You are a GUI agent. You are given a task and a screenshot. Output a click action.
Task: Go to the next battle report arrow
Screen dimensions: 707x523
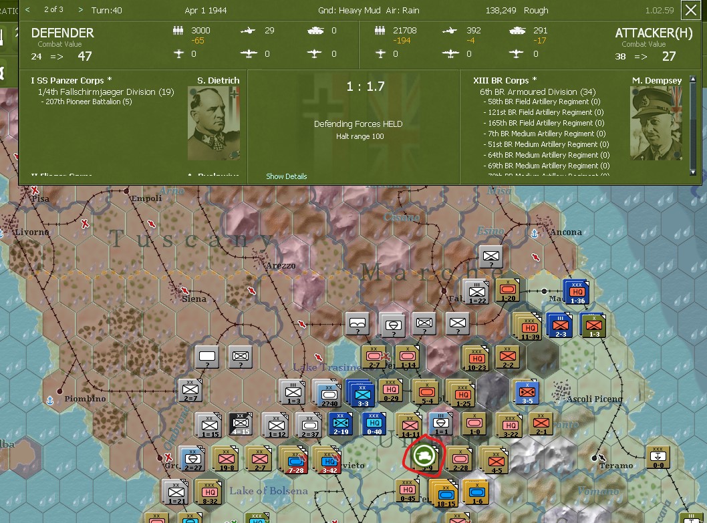pyautogui.click(x=81, y=9)
